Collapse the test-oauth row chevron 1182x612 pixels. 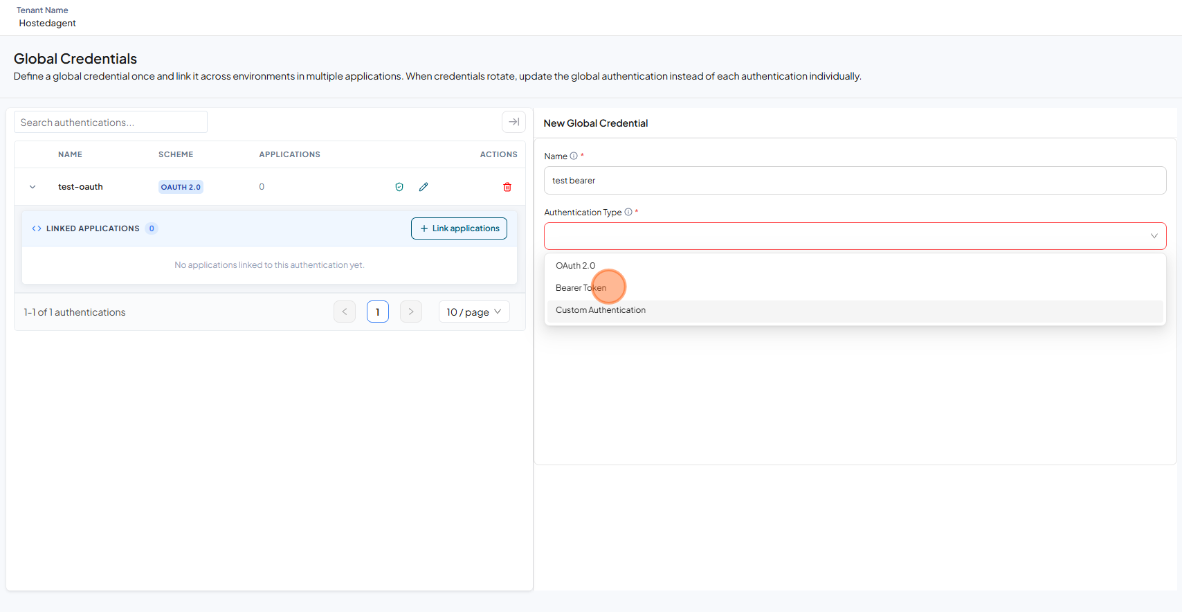(x=33, y=187)
